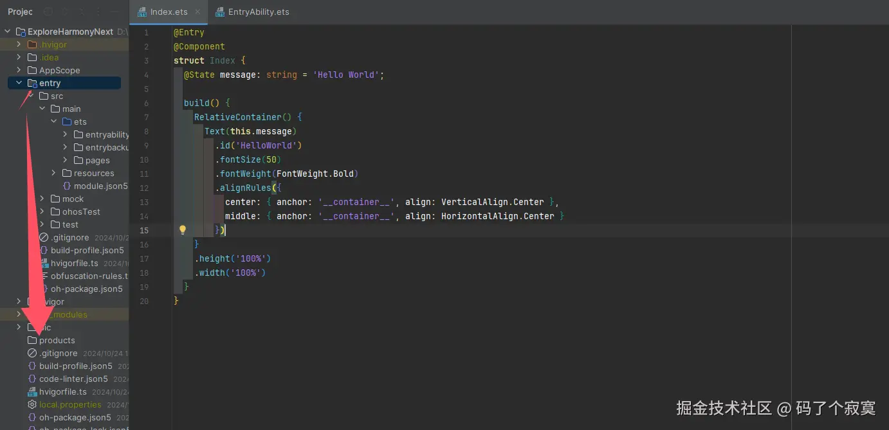Screen dimensions: 889x430
Task: Click the AppScope folder icon
Action: [32, 70]
